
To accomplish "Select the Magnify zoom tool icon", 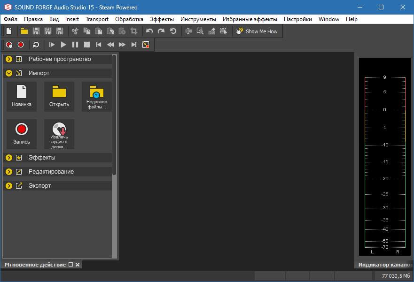I will click(x=200, y=31).
